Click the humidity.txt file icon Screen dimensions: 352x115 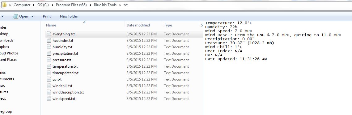tap(49, 47)
